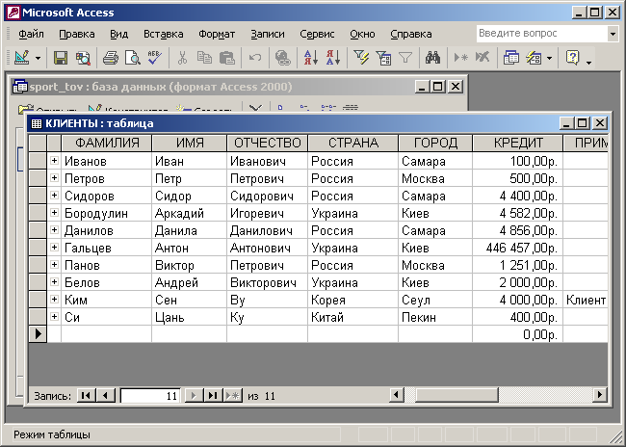This screenshot has width=626, height=447.
Task: Expand subdatasheet for Бородулин row
Action: (54, 213)
